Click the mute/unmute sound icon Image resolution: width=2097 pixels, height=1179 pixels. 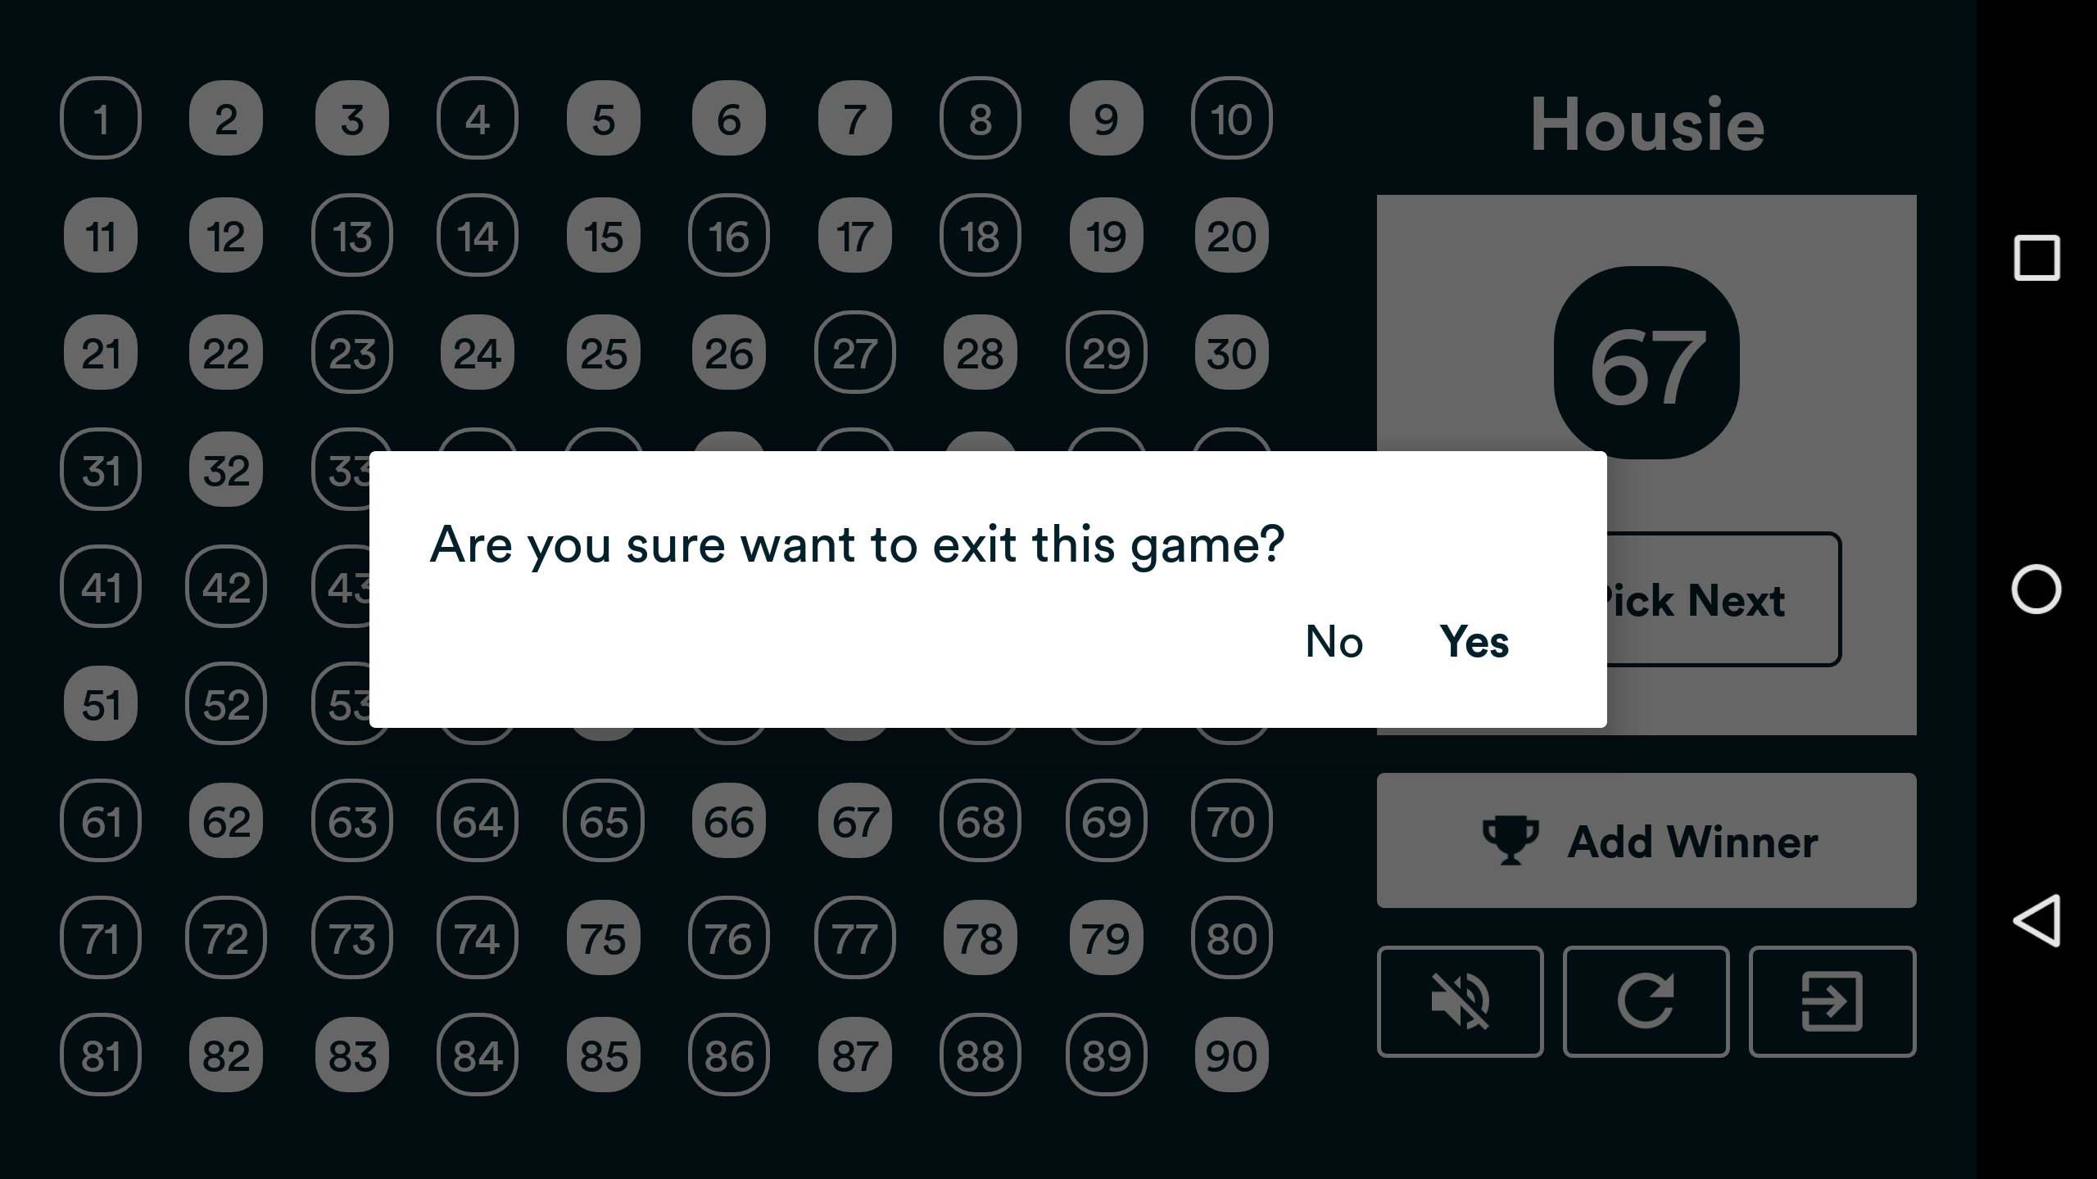[1461, 1001]
